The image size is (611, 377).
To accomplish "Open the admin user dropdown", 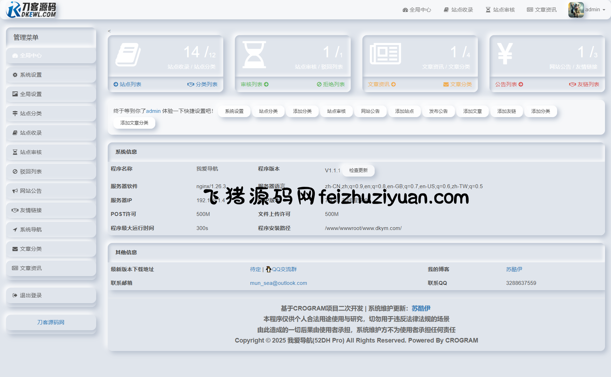I will (x=595, y=10).
